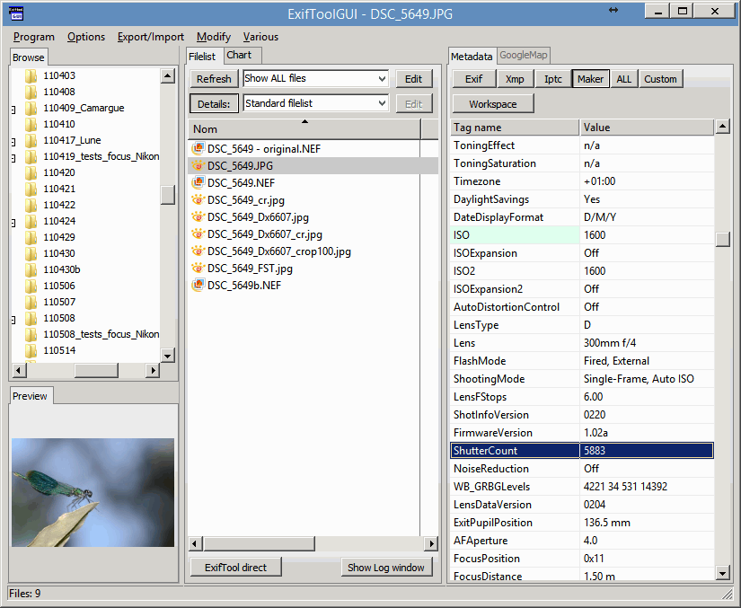
Task: Toggle the ALL metadata view button
Action: coord(624,79)
